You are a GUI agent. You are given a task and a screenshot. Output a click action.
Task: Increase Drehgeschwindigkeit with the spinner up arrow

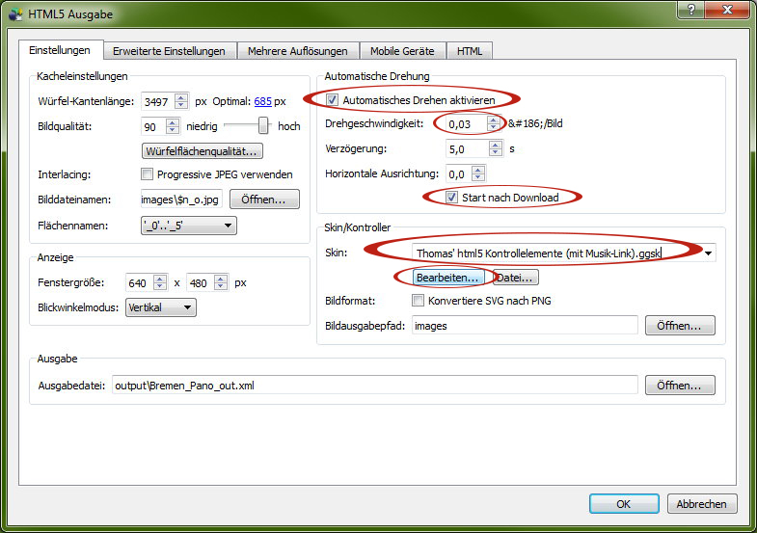pyautogui.click(x=495, y=120)
